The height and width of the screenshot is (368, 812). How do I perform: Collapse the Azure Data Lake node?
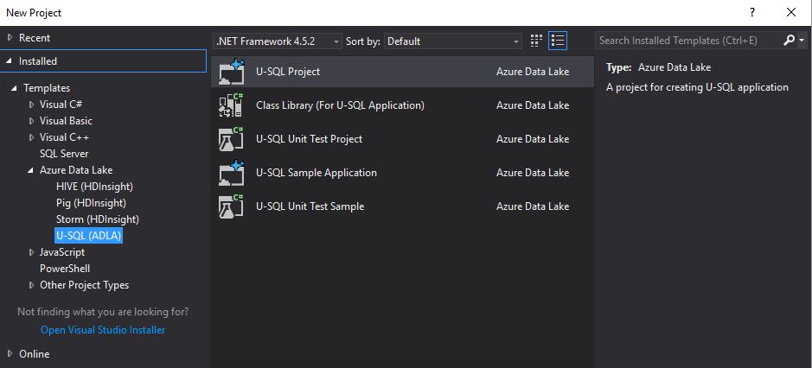(31, 170)
